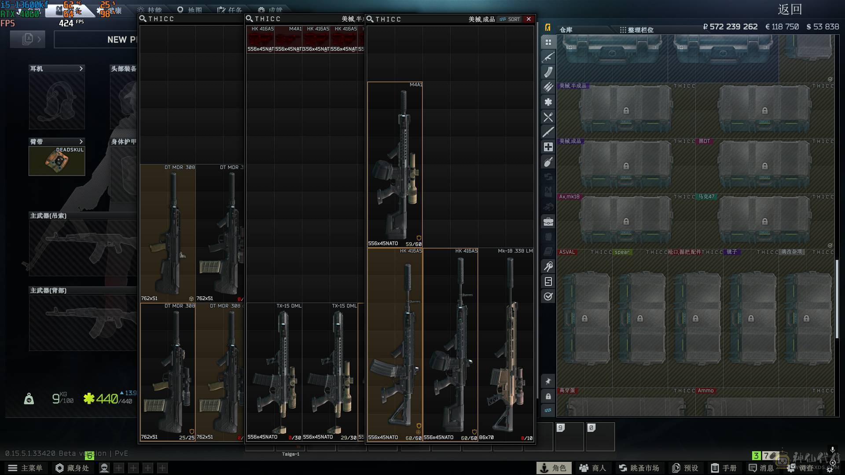Open the 消息 messages tab
The width and height of the screenshot is (845, 475).
coord(761,468)
